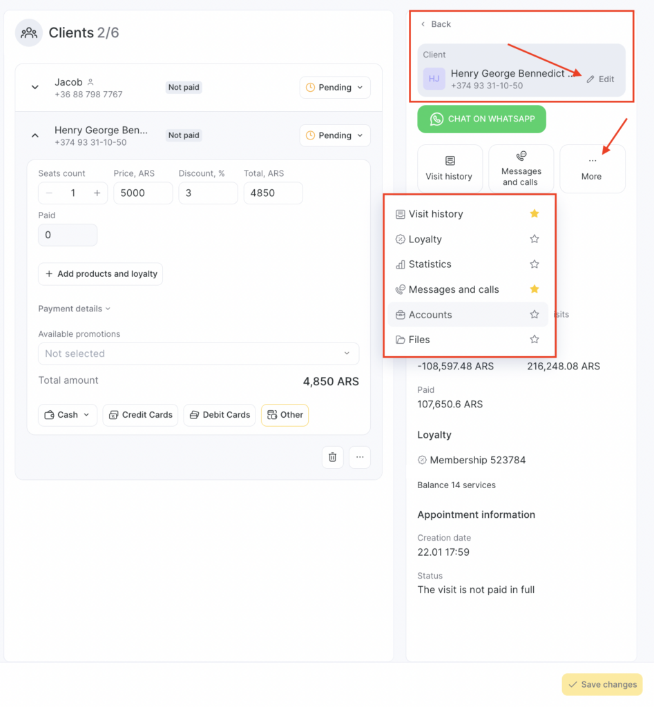Image resolution: width=654 pixels, height=707 pixels.
Task: Open Available promotions dropdown
Action: [198, 353]
